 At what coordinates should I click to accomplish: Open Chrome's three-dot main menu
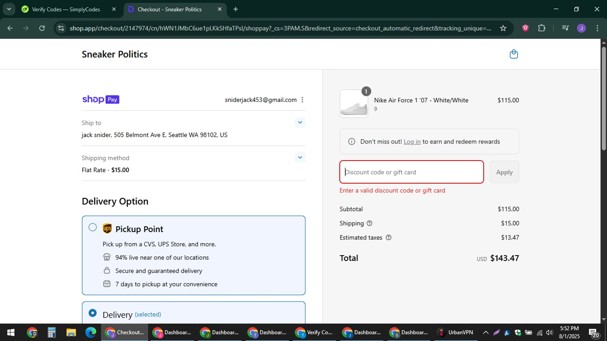[597, 28]
